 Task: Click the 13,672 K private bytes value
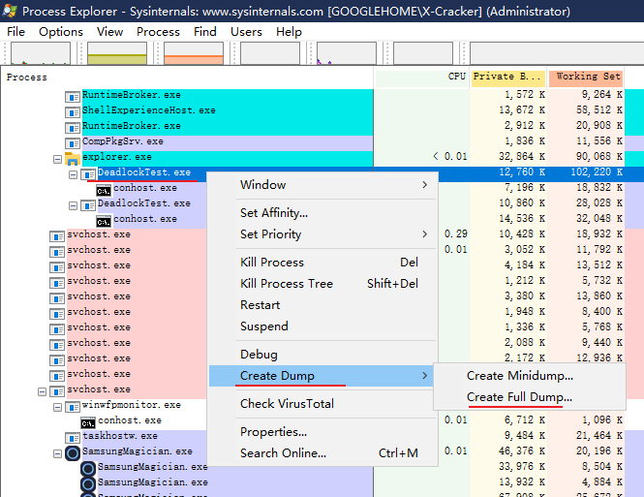[522, 110]
